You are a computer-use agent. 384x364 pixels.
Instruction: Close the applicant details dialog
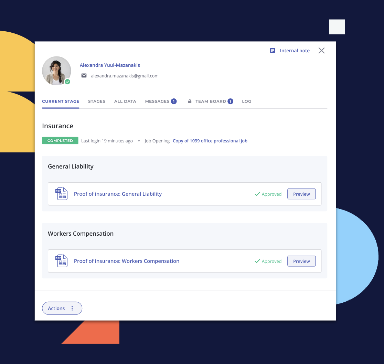point(321,51)
